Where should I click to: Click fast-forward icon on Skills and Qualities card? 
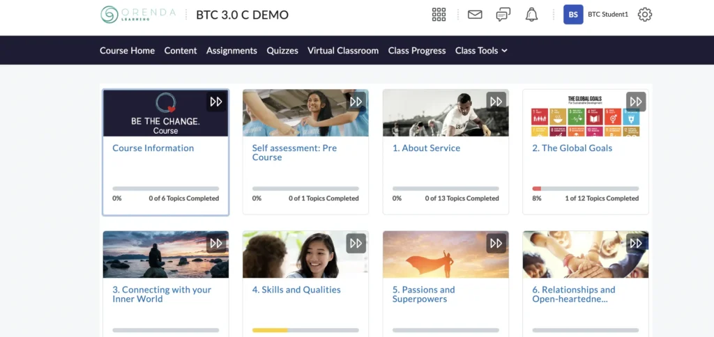click(x=356, y=243)
